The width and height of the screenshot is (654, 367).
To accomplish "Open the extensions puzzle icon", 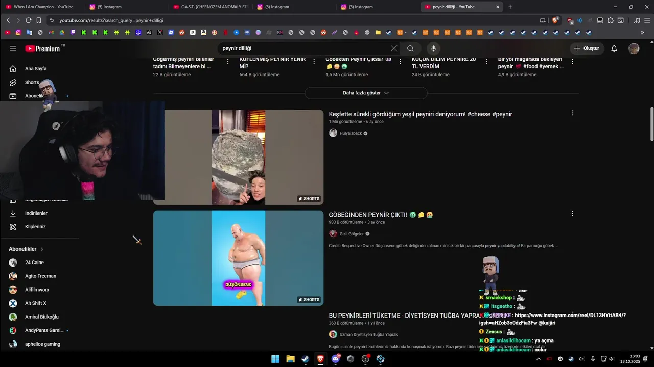I will (x=610, y=20).
